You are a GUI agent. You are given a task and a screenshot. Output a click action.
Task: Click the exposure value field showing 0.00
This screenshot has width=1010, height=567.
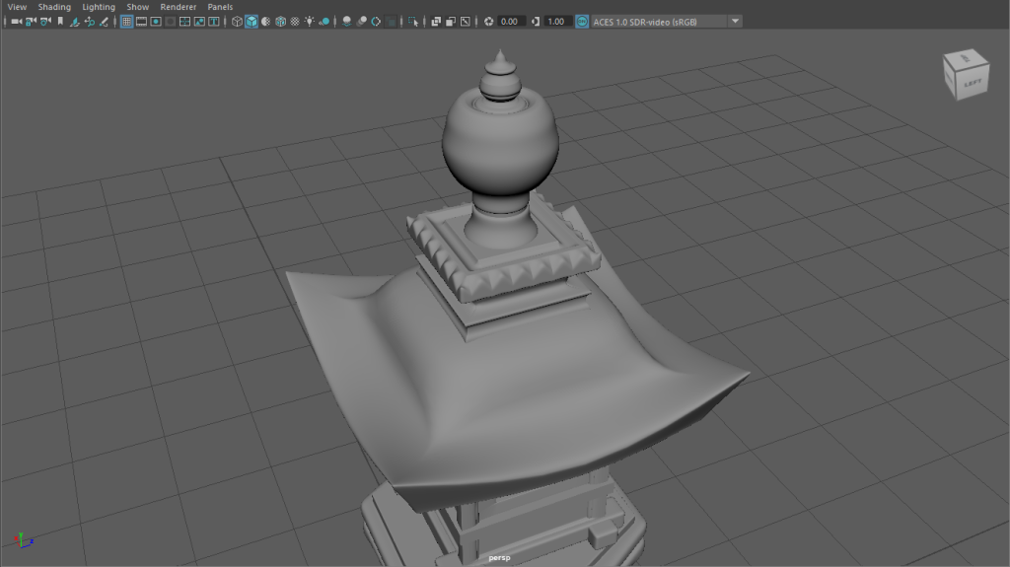[510, 21]
